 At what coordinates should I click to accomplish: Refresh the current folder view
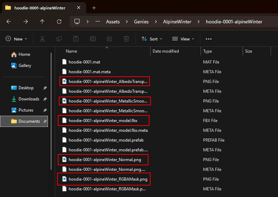tap(59, 22)
